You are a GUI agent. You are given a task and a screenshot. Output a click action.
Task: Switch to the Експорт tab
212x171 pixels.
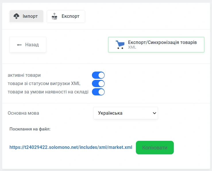[66, 16]
